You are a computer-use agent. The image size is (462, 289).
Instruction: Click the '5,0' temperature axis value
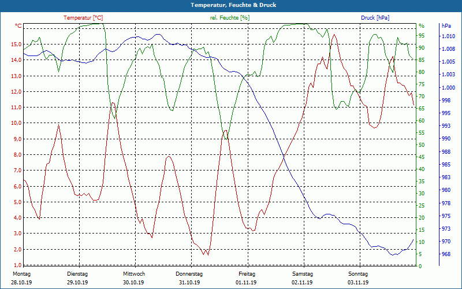tap(17, 202)
